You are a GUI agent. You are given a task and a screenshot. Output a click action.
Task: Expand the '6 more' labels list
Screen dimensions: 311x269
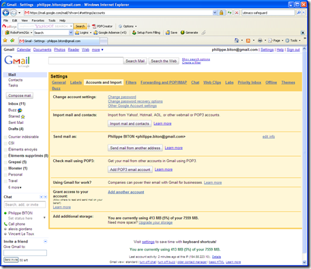[15, 187]
